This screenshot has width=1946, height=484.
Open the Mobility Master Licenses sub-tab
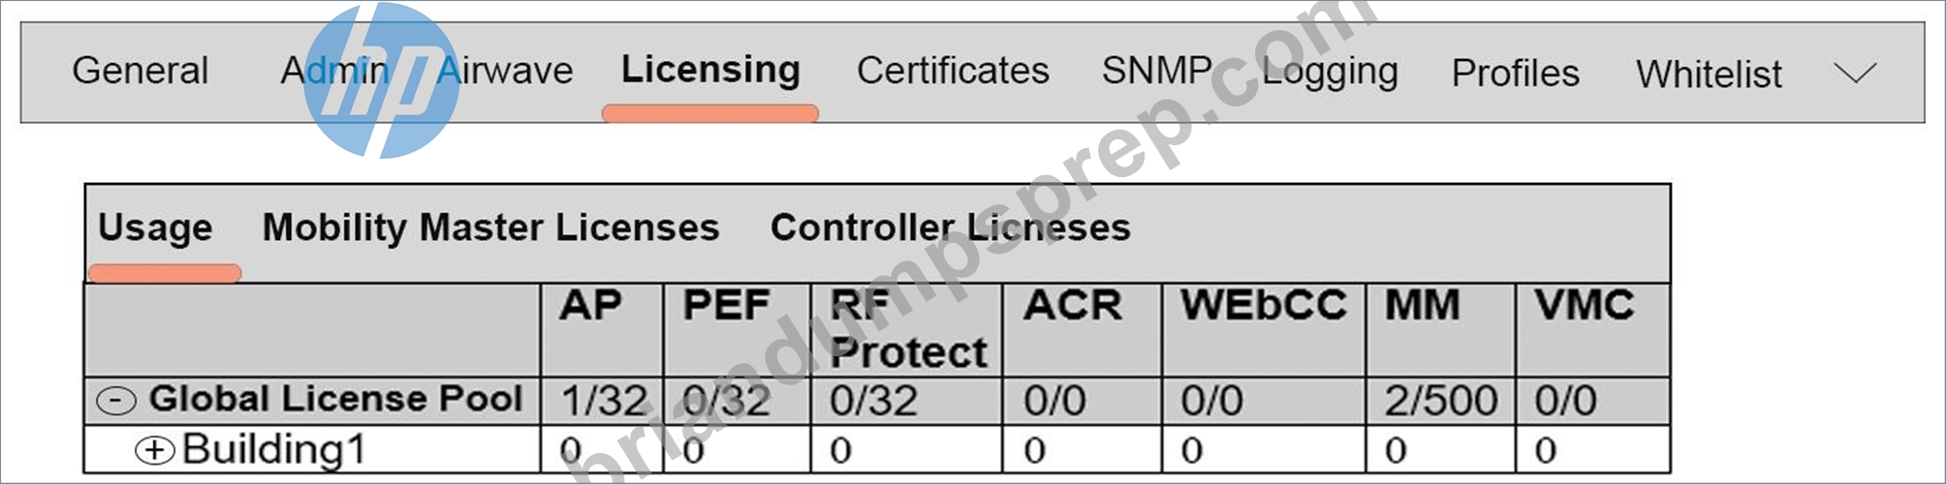tap(491, 227)
